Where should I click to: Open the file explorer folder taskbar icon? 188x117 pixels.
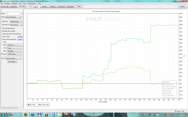click(60, 115)
